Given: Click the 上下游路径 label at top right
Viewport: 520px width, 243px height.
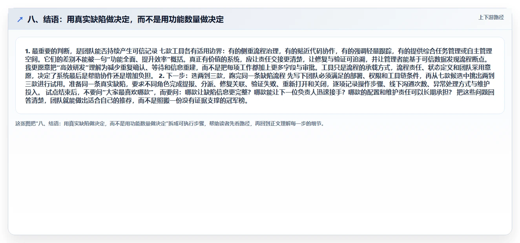Looking at the screenshot, I should [x=491, y=17].
